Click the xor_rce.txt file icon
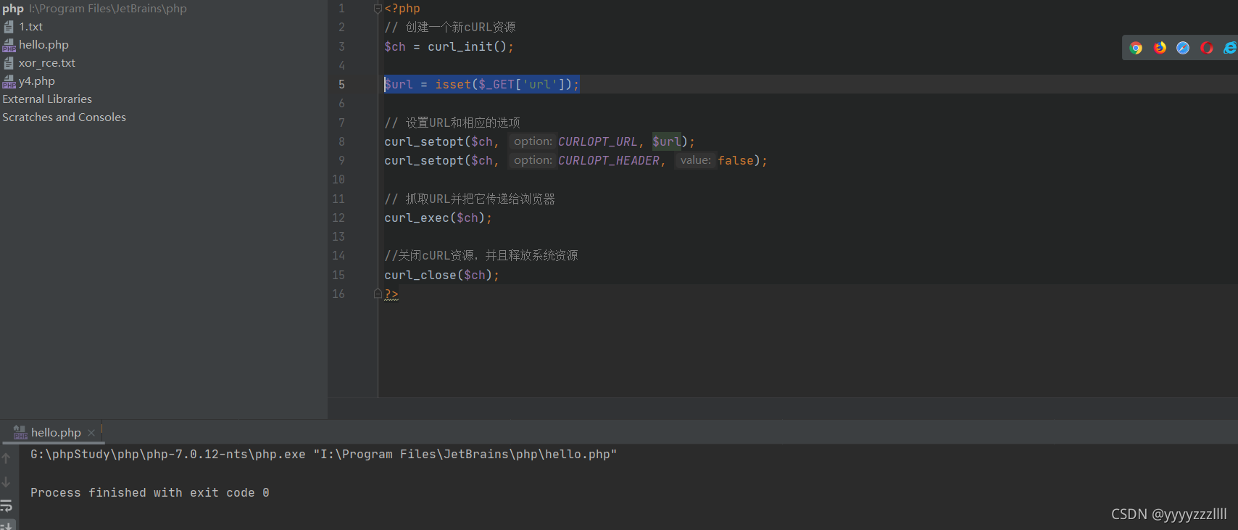 point(9,63)
